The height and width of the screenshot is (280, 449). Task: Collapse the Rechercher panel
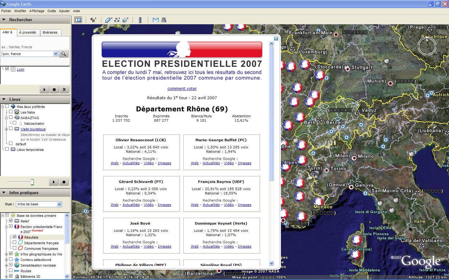tap(4, 20)
